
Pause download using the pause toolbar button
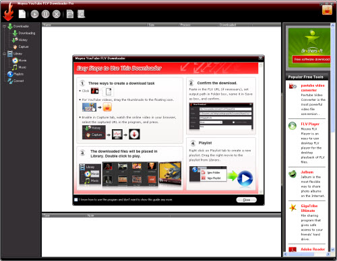(x=46, y=14)
